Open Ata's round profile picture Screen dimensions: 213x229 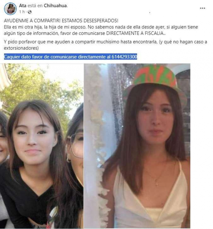pos(10,9)
